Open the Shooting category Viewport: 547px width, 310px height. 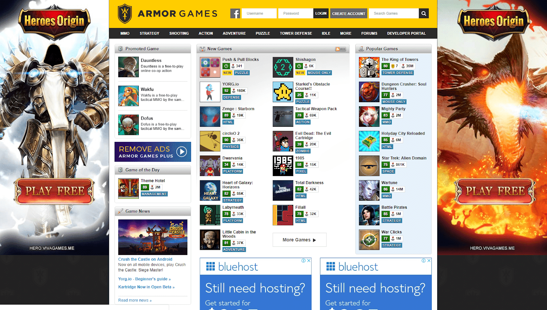point(179,33)
